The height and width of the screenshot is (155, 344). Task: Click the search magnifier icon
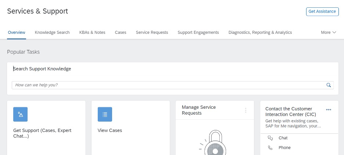[x=329, y=85]
